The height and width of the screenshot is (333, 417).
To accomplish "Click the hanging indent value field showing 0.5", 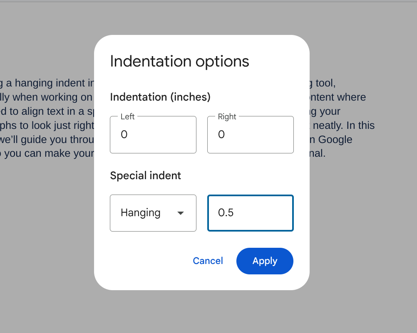I will pos(250,213).
